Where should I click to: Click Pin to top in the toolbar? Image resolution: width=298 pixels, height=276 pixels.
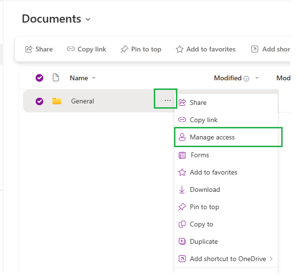(141, 49)
